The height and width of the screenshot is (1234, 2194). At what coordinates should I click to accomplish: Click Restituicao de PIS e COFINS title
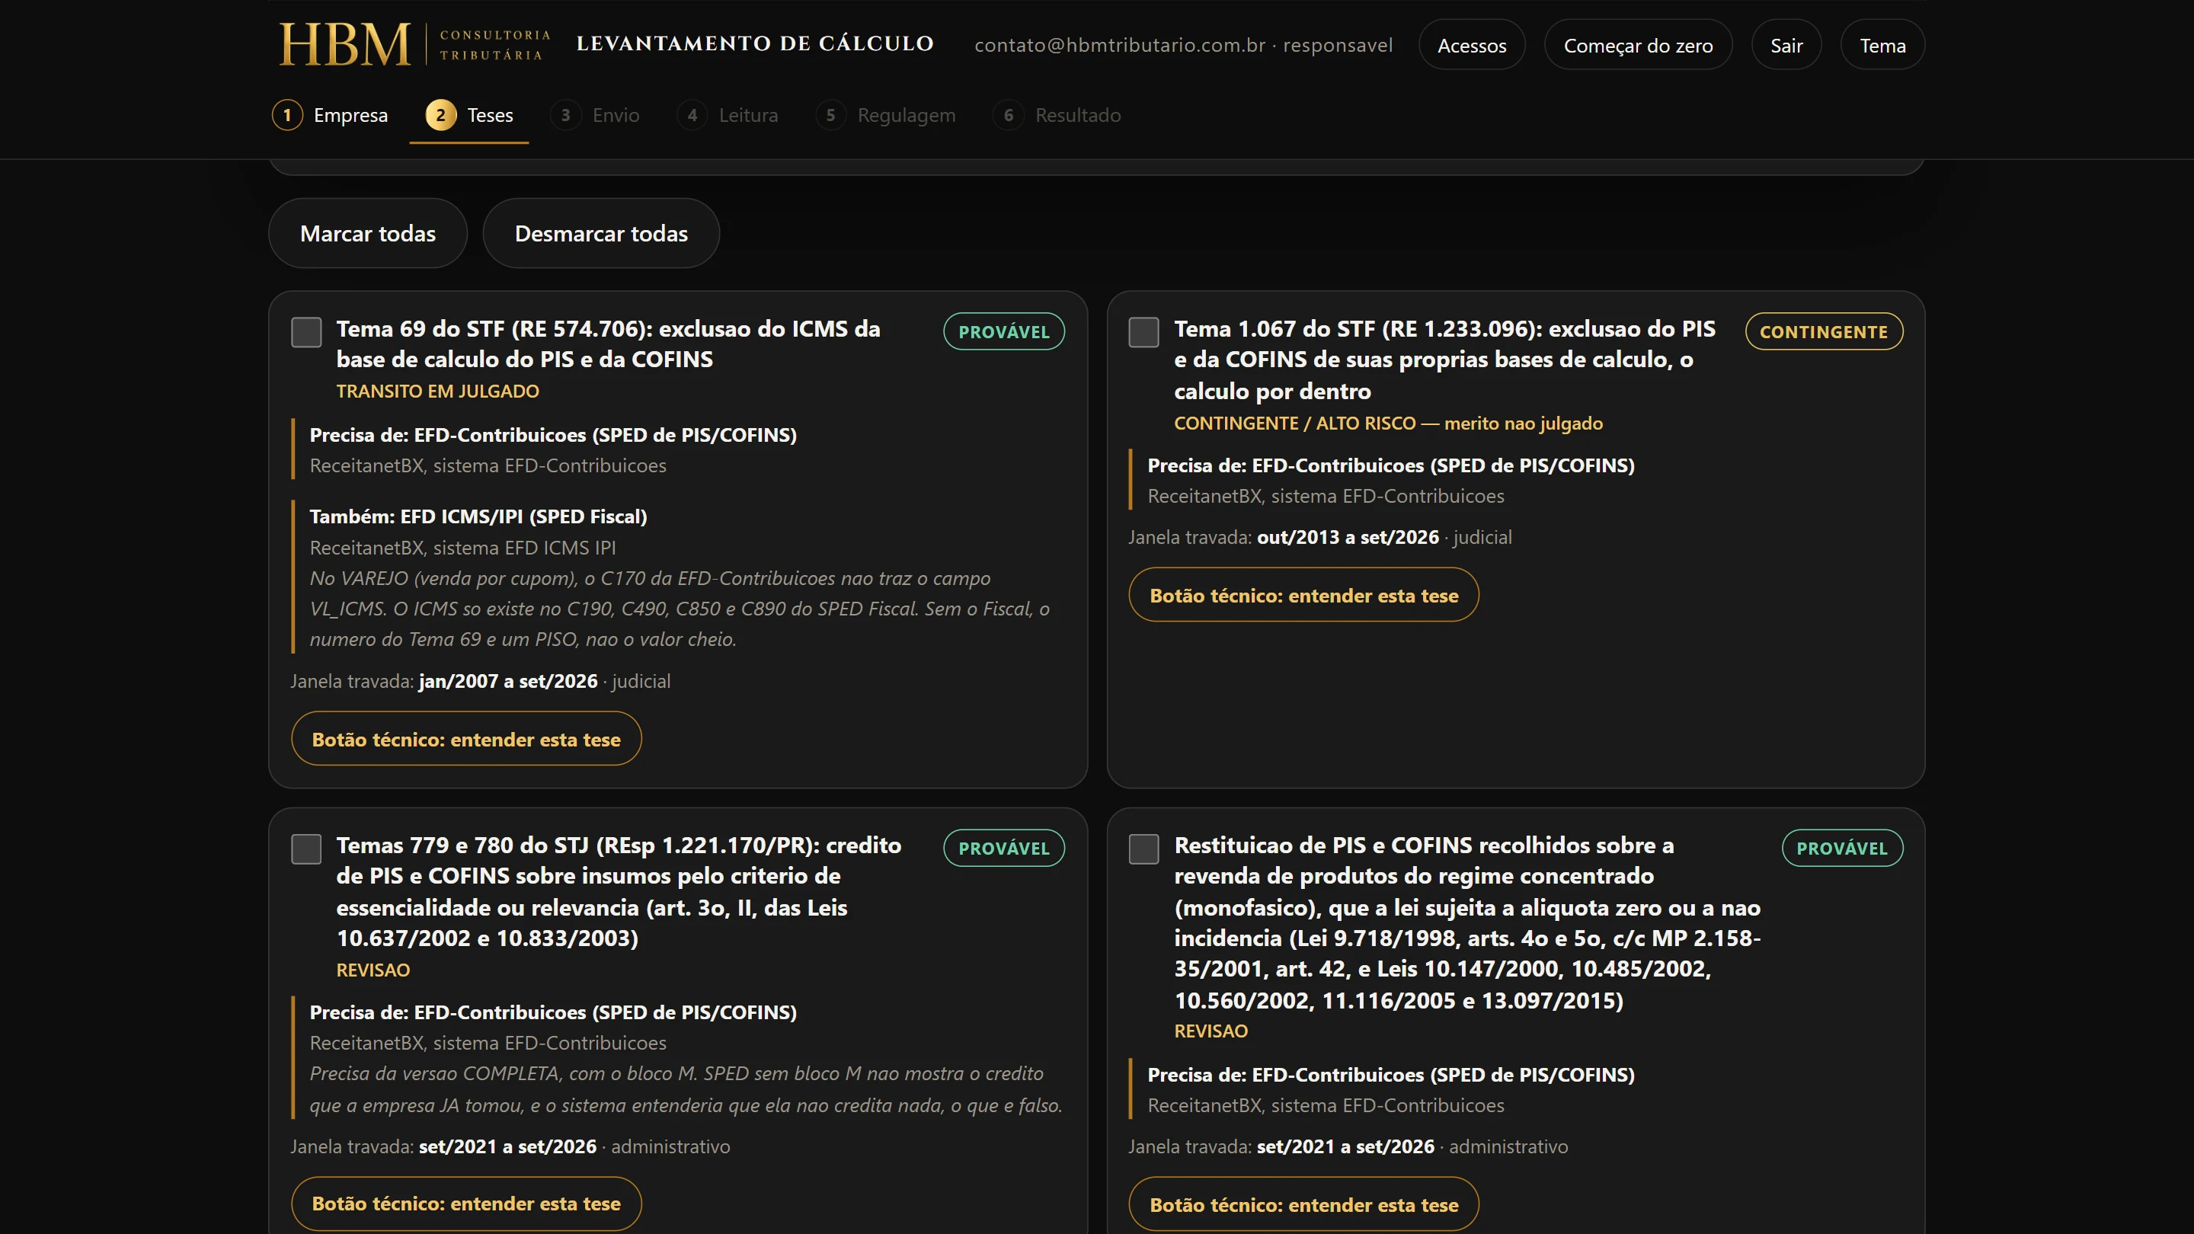click(1467, 922)
